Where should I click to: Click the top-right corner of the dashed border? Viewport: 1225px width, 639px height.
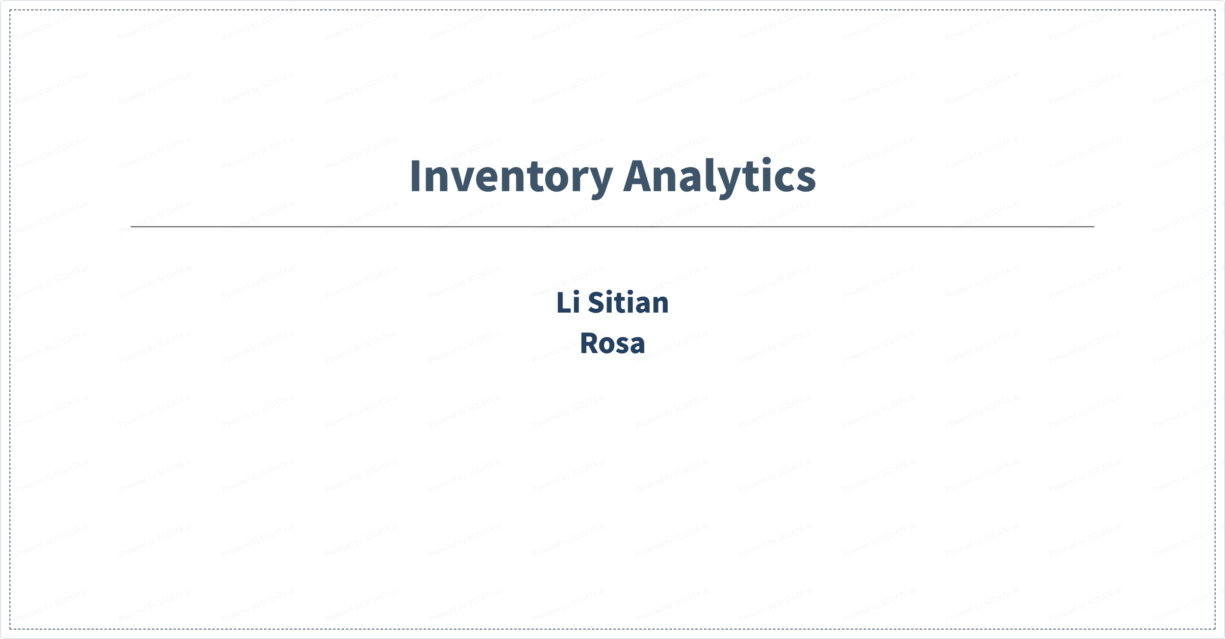[1215, 10]
